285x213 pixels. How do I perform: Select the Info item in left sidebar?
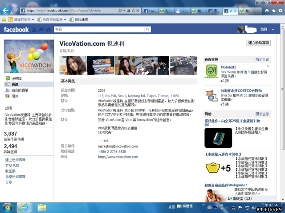click(28, 84)
